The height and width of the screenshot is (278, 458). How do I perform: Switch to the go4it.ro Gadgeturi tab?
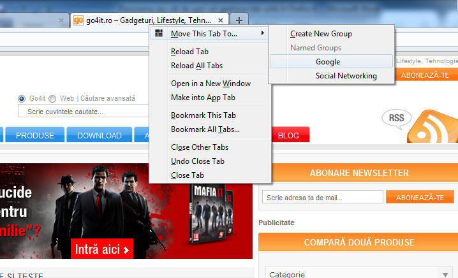(x=149, y=20)
